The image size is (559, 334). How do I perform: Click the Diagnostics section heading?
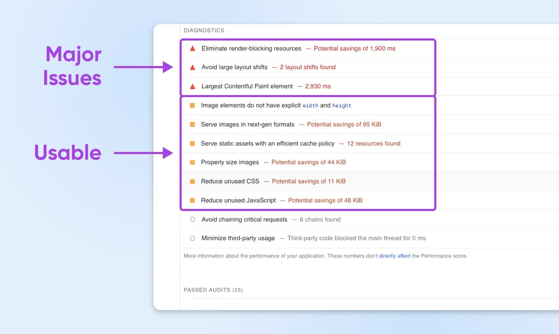[x=204, y=30]
